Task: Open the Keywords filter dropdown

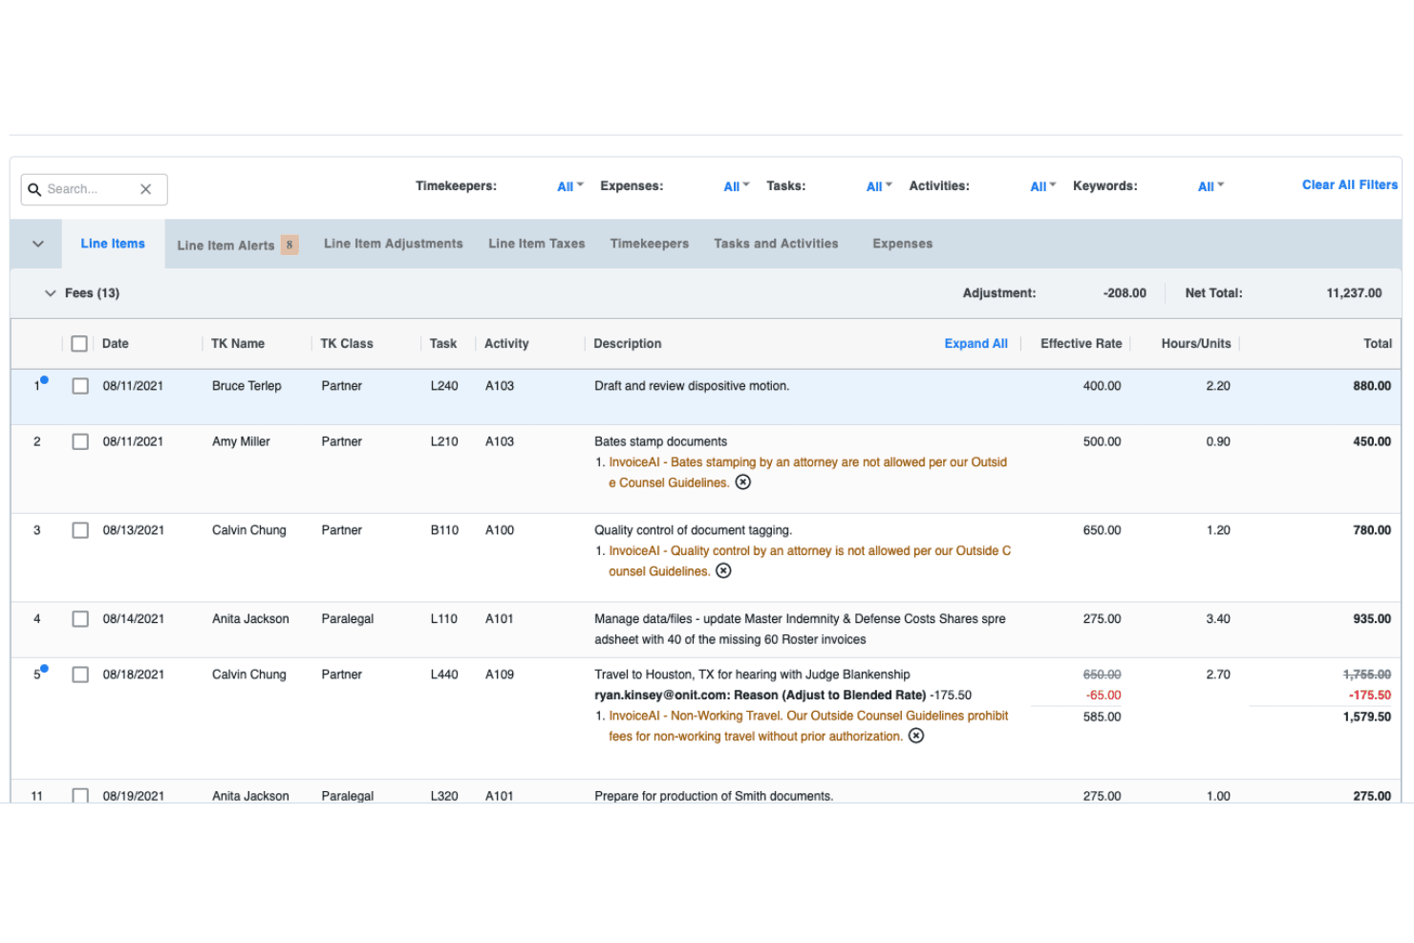Action: [x=1210, y=186]
